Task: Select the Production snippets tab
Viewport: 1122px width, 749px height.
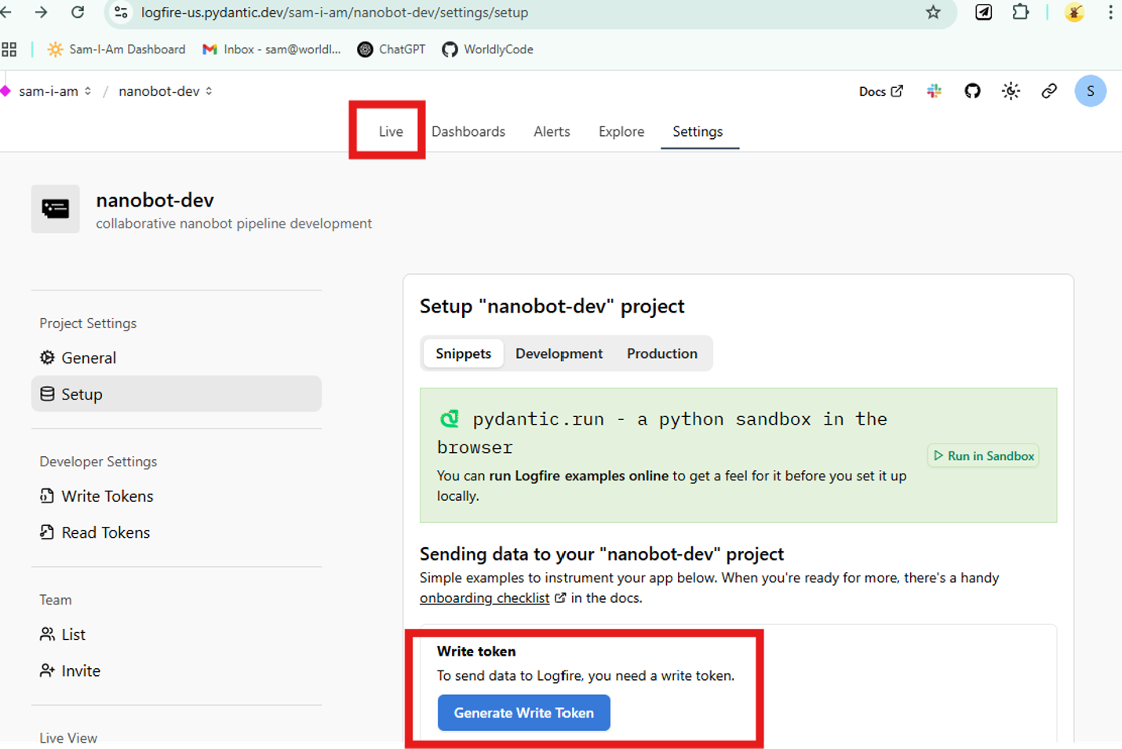Action: 661,353
